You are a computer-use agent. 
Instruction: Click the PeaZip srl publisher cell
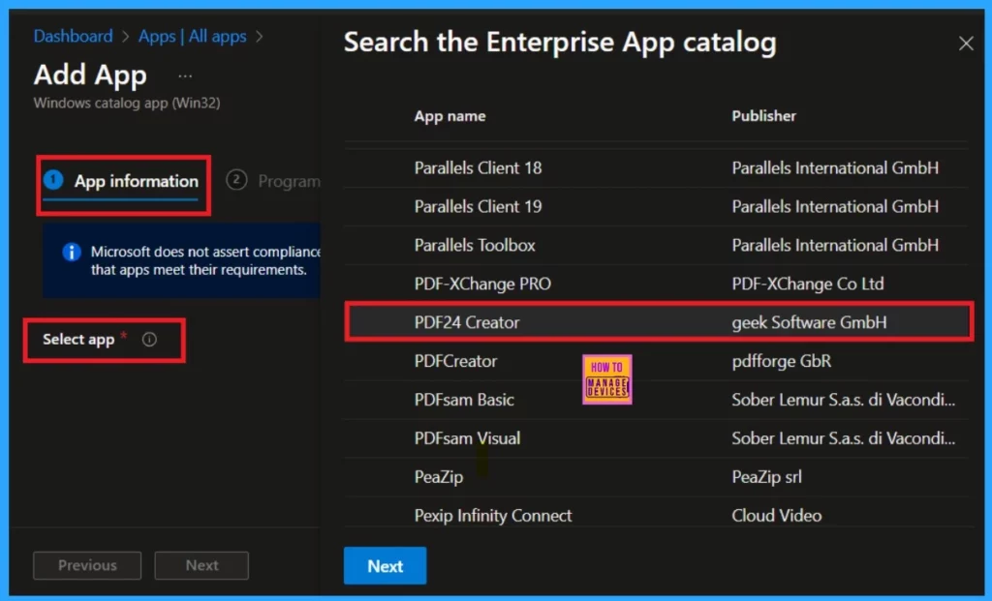(767, 476)
